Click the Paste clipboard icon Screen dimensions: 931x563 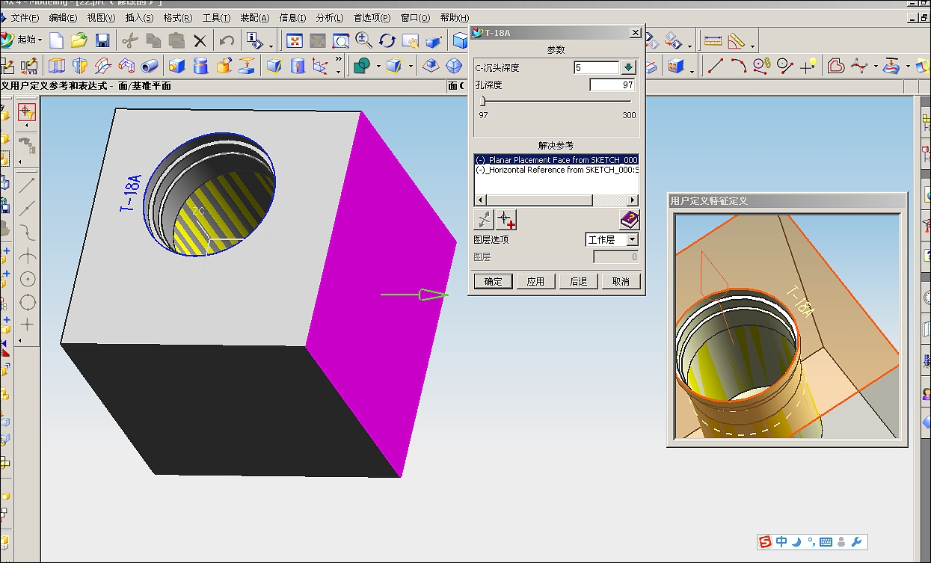(176, 40)
